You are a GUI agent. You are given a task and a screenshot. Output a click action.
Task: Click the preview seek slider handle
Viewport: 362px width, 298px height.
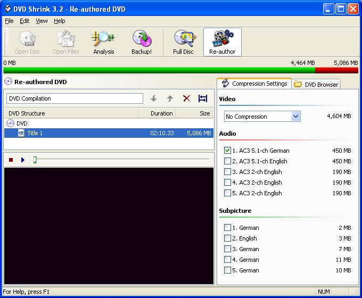point(35,160)
